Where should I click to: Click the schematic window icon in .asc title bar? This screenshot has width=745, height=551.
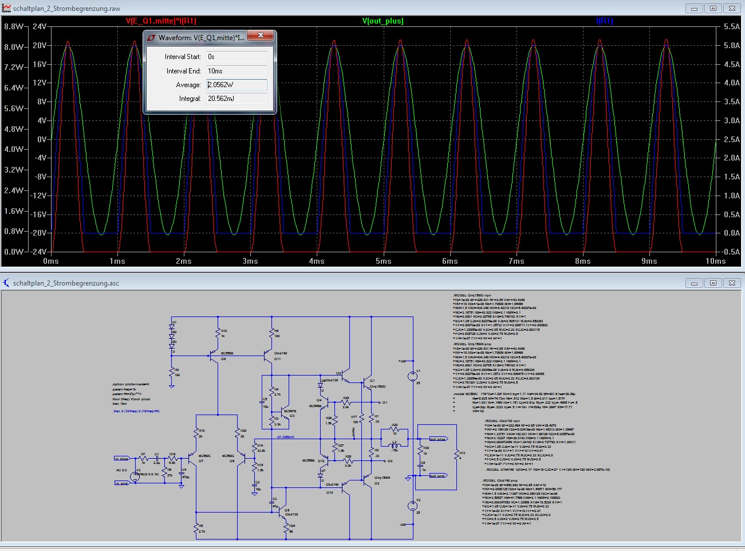[6, 283]
